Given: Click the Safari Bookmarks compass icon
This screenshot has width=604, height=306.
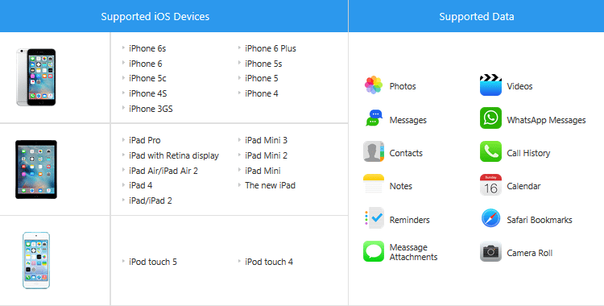Looking at the screenshot, I should coord(490,218).
